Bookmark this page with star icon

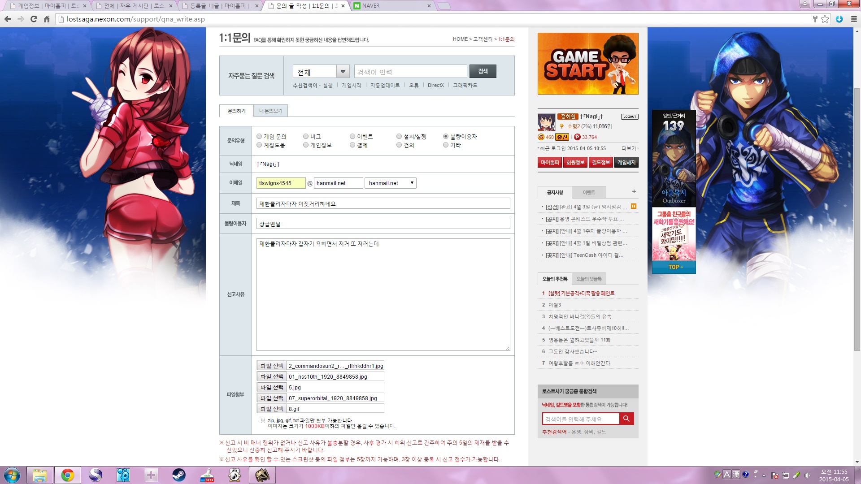[825, 19]
